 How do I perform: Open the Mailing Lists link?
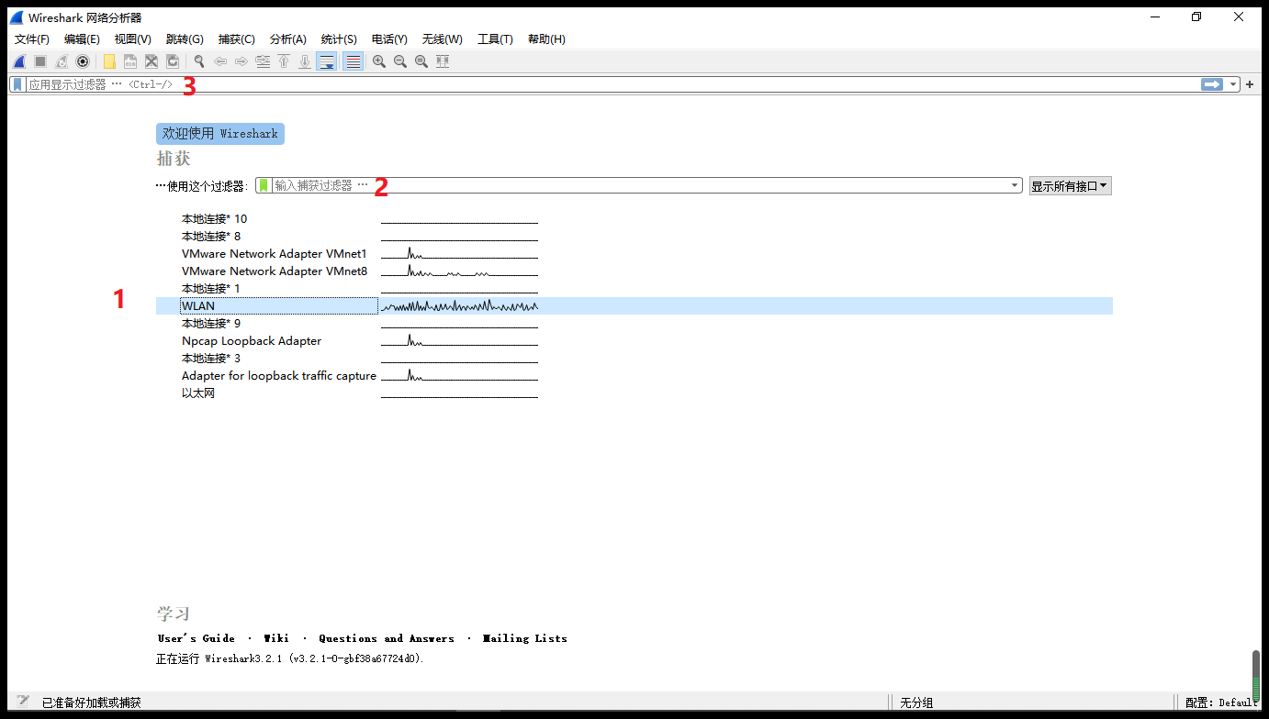pos(525,638)
